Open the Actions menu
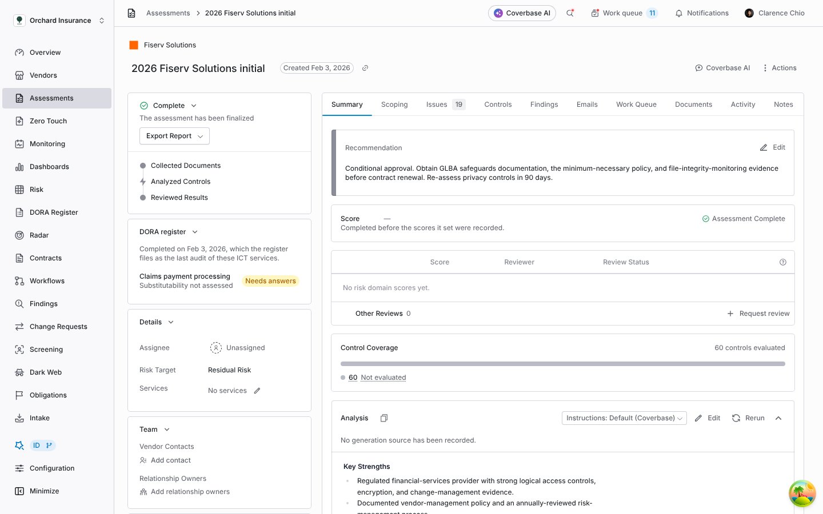This screenshot has width=823, height=514. coord(779,68)
